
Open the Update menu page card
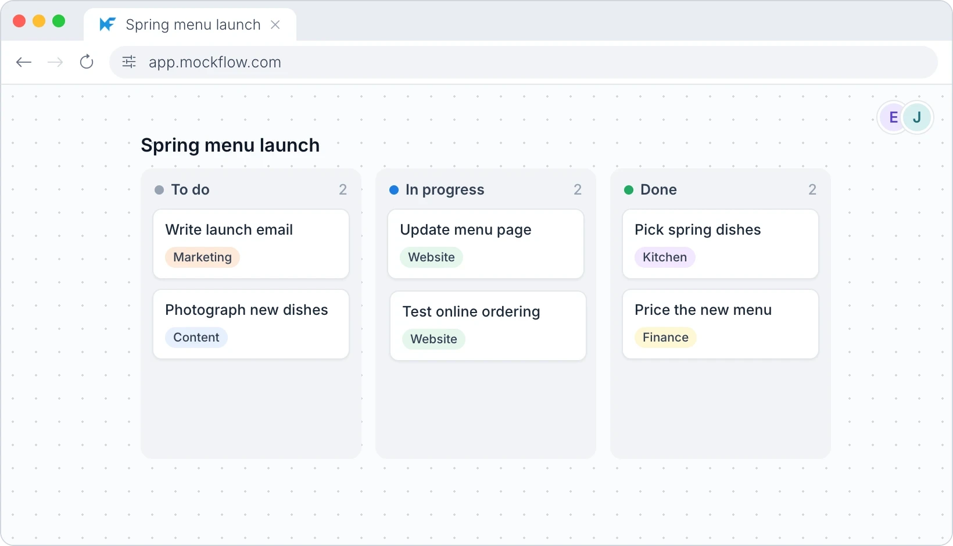click(486, 244)
